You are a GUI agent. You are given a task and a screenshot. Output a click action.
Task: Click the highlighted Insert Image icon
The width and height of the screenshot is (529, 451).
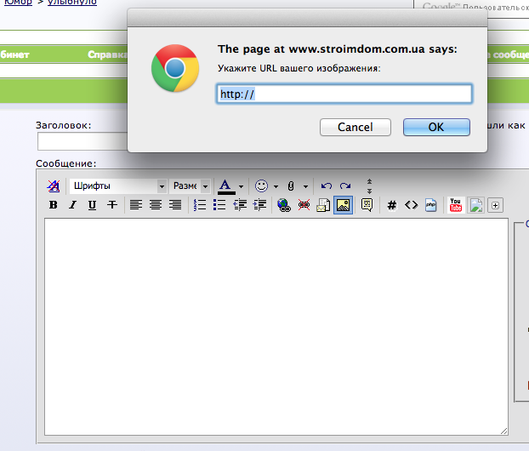coord(343,205)
